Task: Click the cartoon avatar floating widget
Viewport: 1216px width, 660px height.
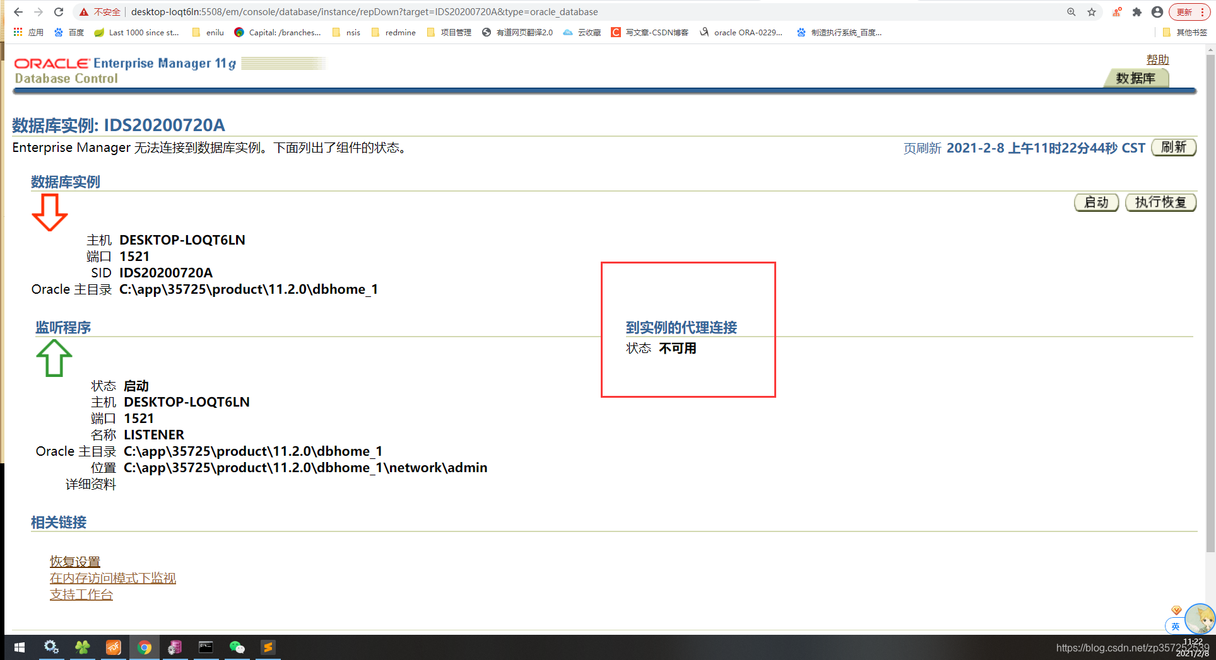Action: [x=1199, y=619]
